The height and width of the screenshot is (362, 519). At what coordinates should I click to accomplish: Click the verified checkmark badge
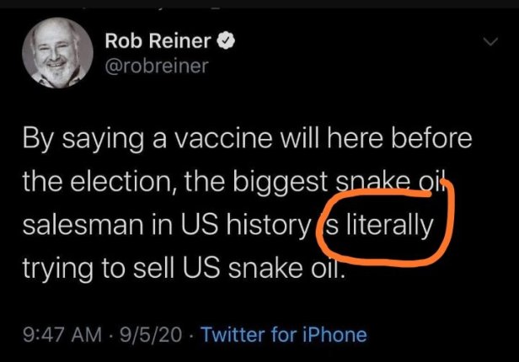tap(227, 40)
